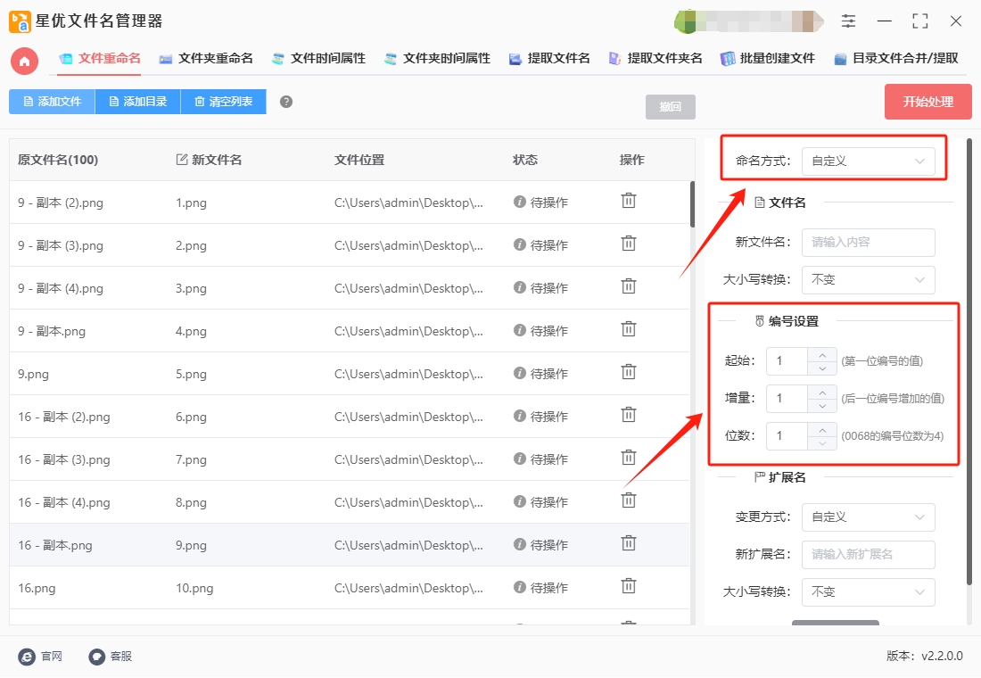Click the 位数 number field
The width and height of the screenshot is (981, 678).
pyautogui.click(x=787, y=436)
